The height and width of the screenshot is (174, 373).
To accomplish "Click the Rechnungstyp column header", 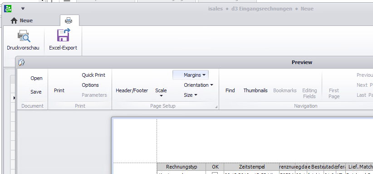I will click(182, 167).
